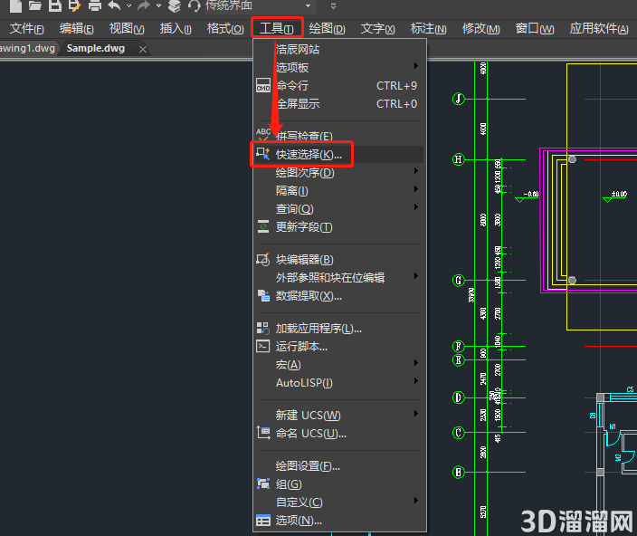Close the Sample.dwg tab

point(143,49)
